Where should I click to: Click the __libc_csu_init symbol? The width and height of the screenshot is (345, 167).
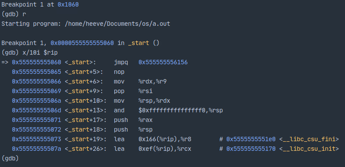click(309, 149)
